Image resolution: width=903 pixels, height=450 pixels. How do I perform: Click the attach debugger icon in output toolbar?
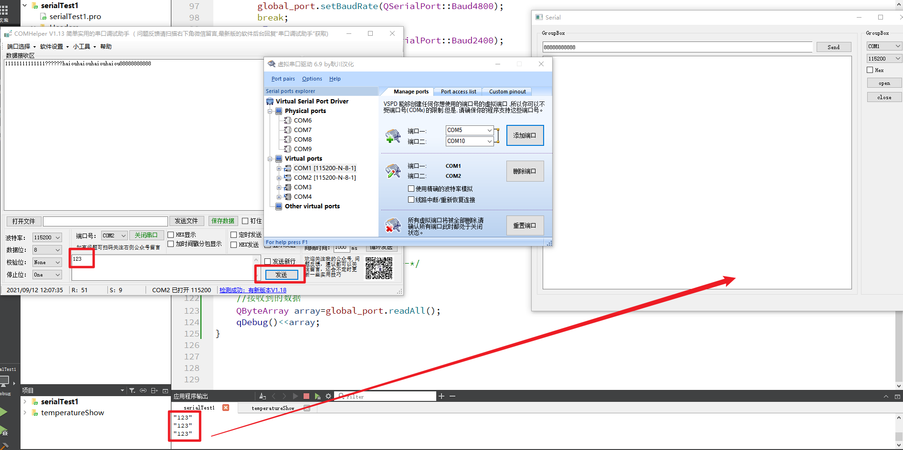coord(317,396)
